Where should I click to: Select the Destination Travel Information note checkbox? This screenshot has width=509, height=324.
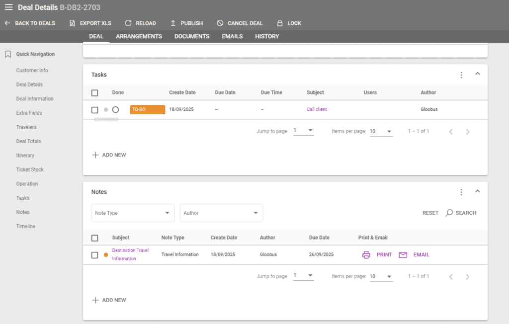click(x=94, y=254)
